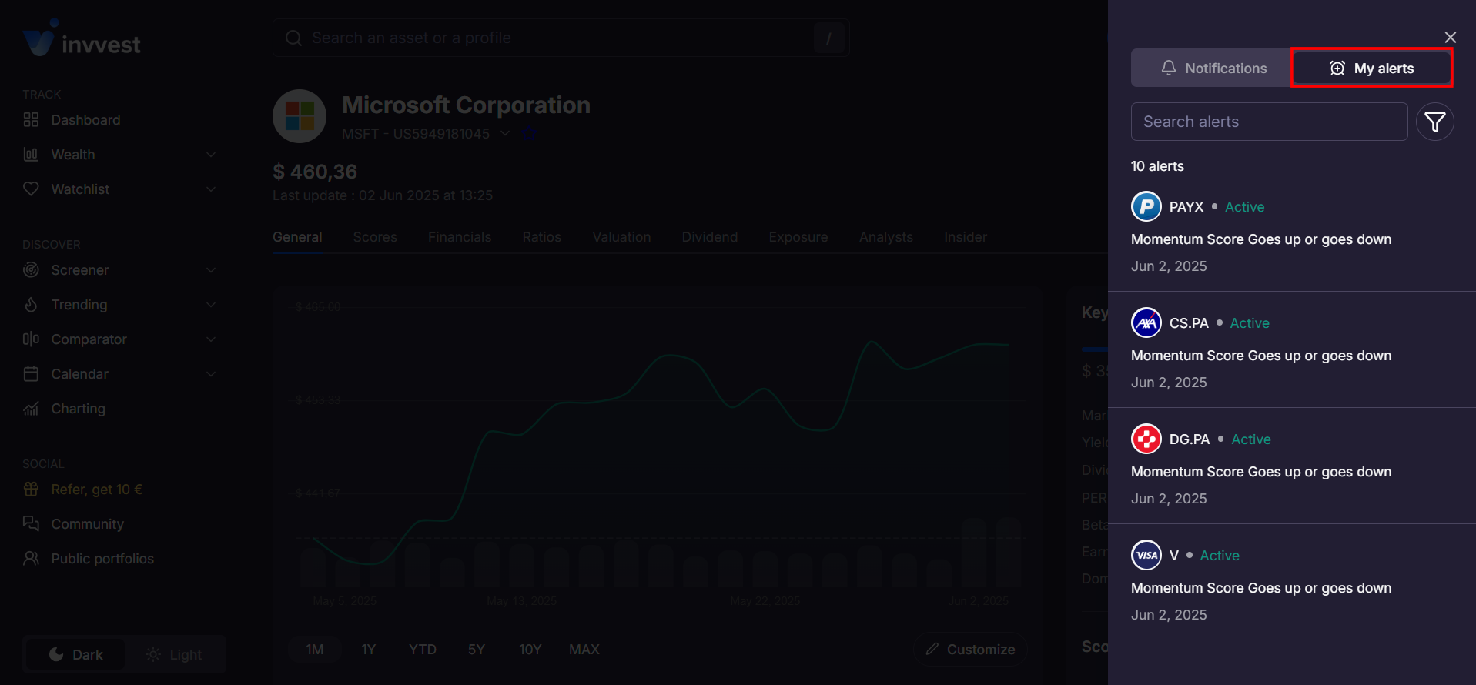Select the Financials tab

[460, 237]
